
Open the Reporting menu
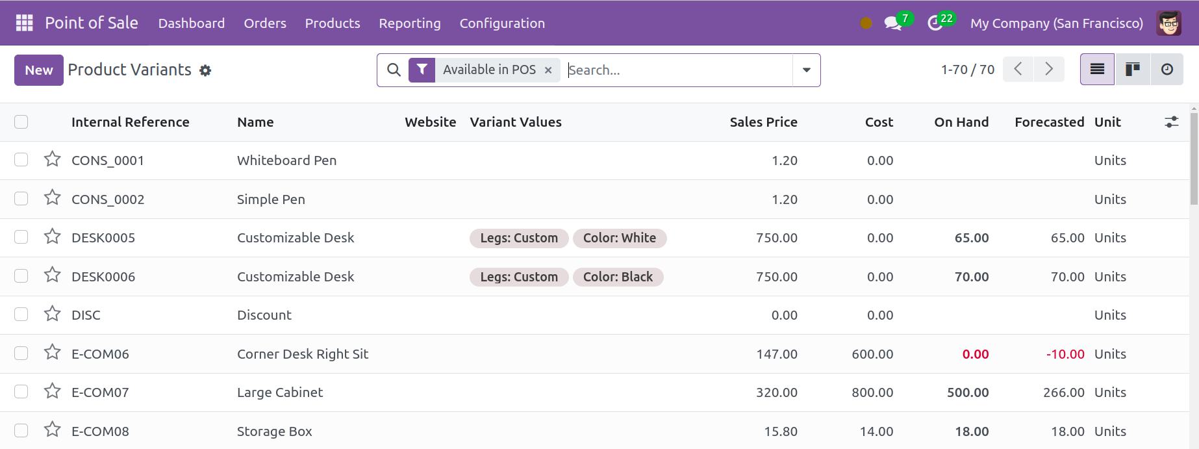point(409,23)
